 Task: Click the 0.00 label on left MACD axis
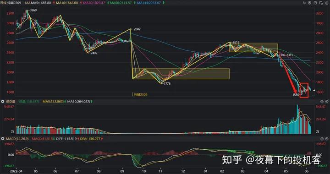(x=11, y=155)
